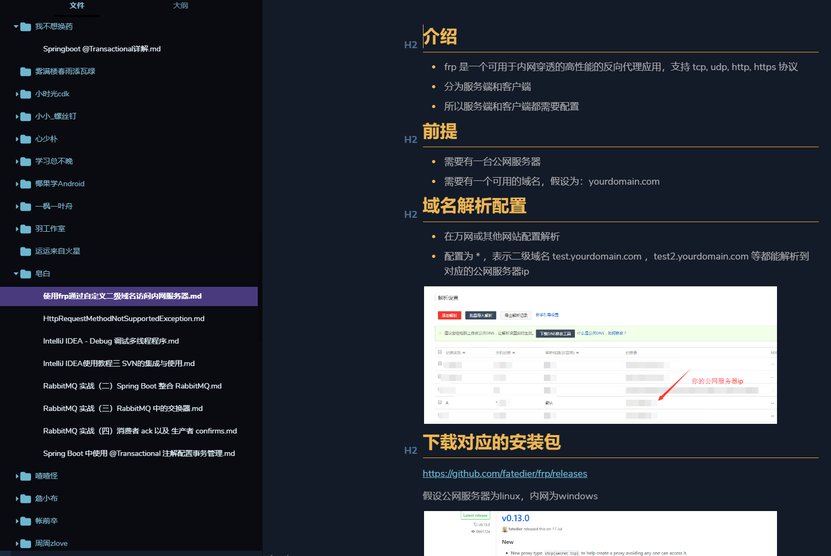Viewport: 831px width, 556px height.
Task: Expand the 小时光cdk folder arrow
Action: point(17,94)
